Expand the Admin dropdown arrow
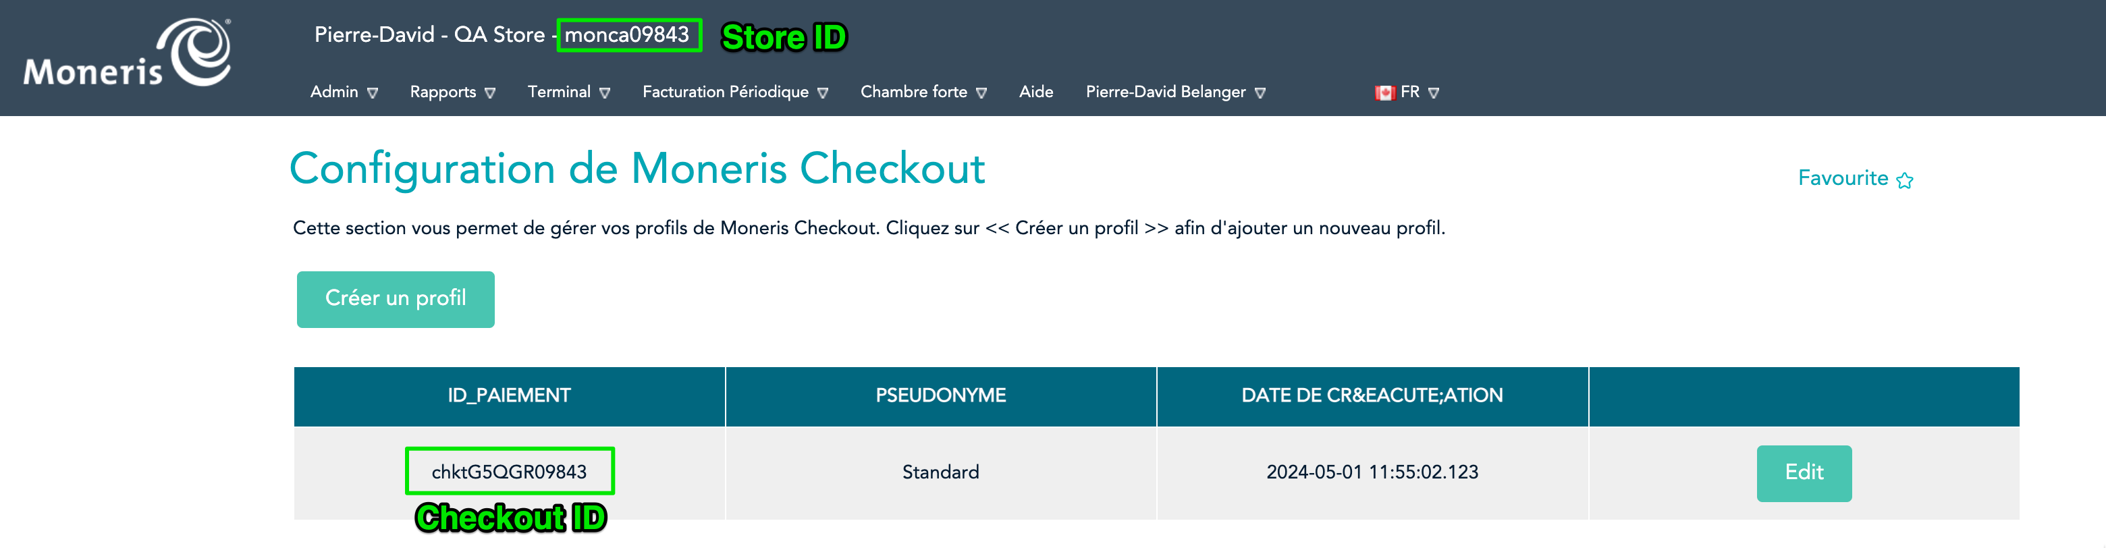The width and height of the screenshot is (2106, 548). 373,93
